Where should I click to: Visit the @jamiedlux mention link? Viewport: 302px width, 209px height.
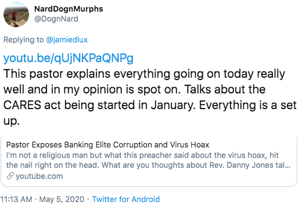67,40
